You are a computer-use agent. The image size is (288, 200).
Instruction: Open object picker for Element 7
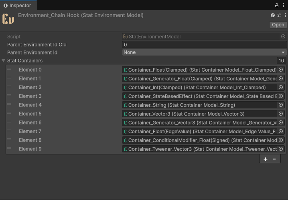tap(281, 131)
